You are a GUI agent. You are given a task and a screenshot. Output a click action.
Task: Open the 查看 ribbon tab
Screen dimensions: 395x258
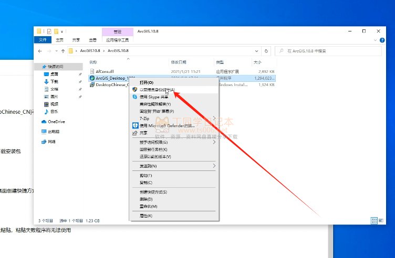pyautogui.click(x=92, y=39)
